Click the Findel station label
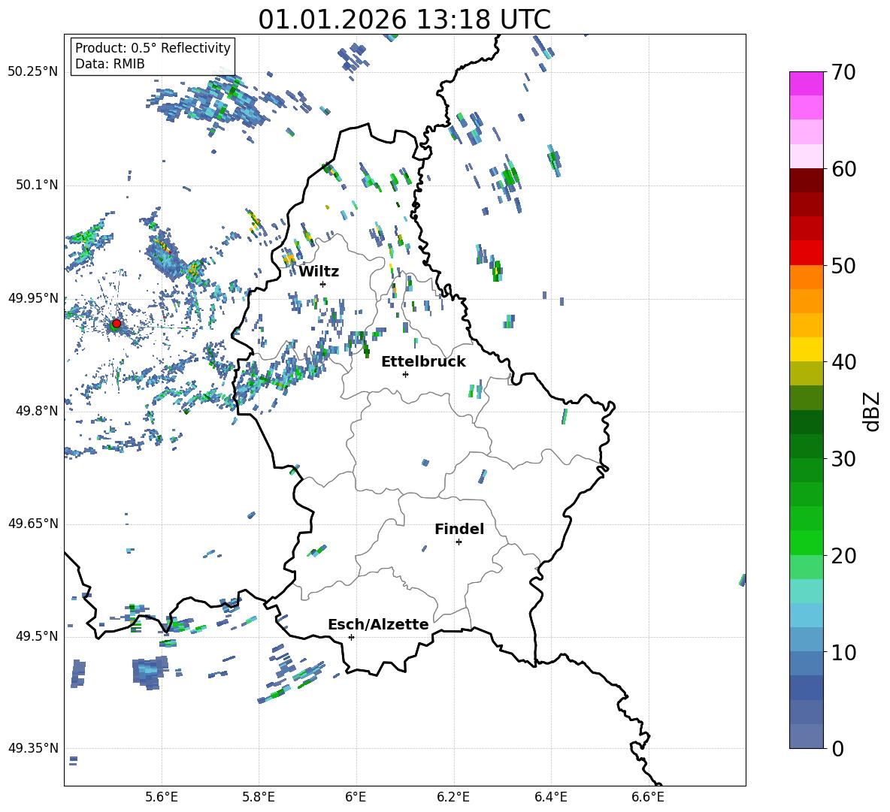 459,529
